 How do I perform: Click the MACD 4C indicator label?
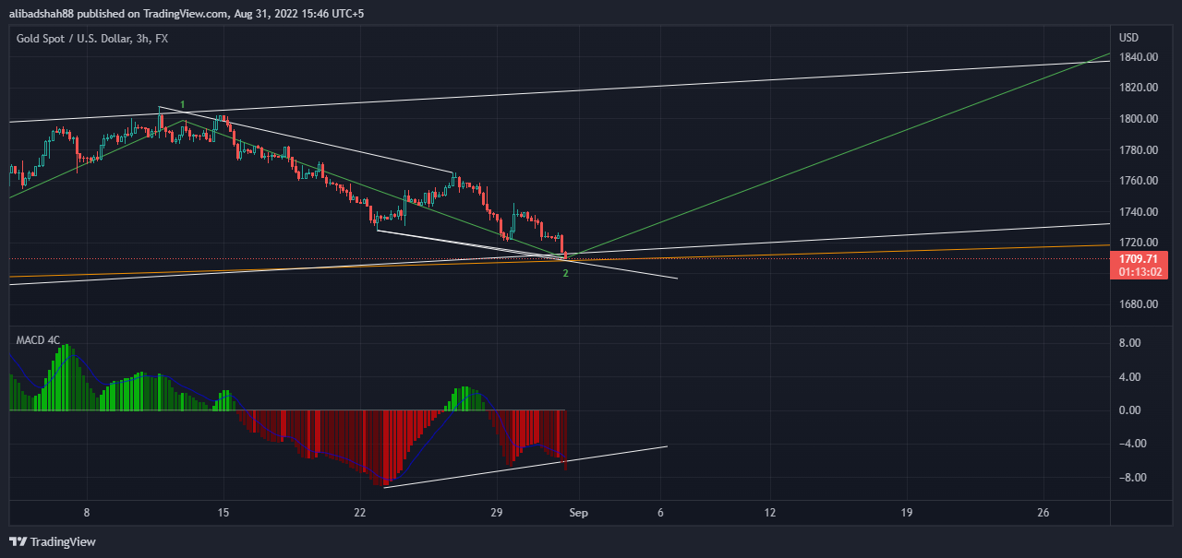pyautogui.click(x=38, y=340)
